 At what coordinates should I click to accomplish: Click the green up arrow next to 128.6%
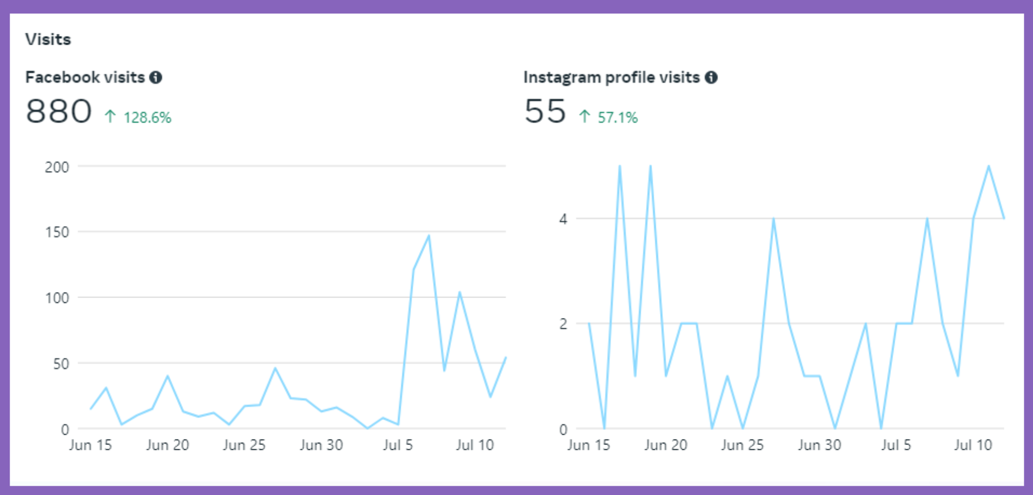[x=110, y=116]
